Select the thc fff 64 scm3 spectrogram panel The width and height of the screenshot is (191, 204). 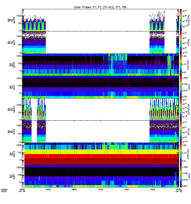100,132
